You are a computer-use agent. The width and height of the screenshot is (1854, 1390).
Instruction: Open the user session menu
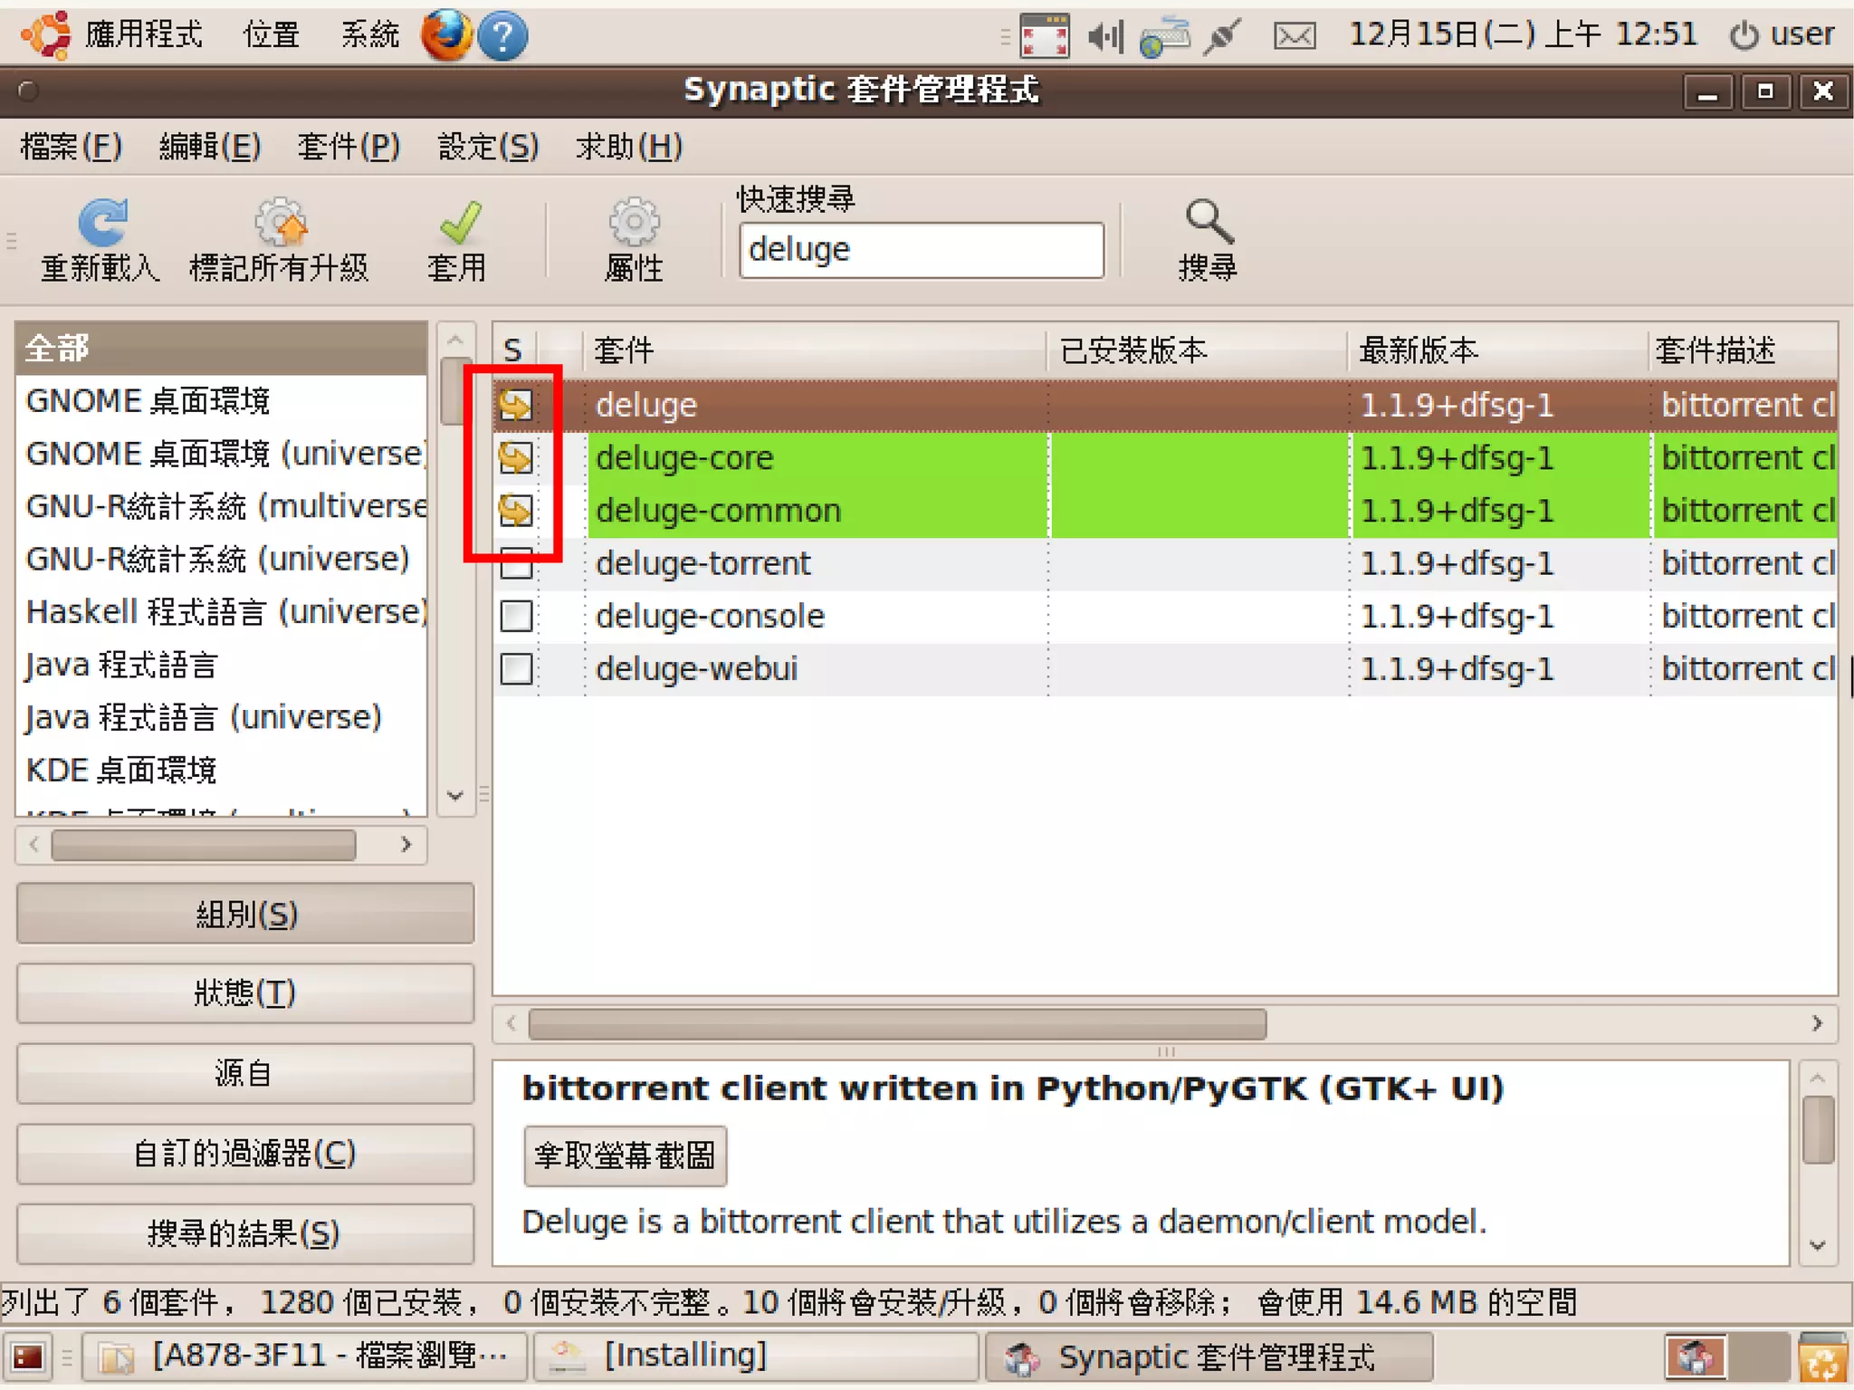tap(1782, 34)
